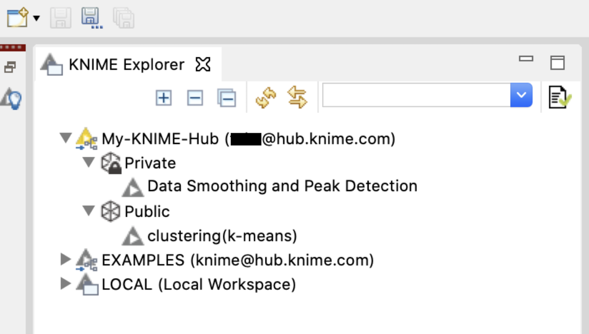Click the Collapse All icon
Screen dimensions: 589x334
(226, 98)
